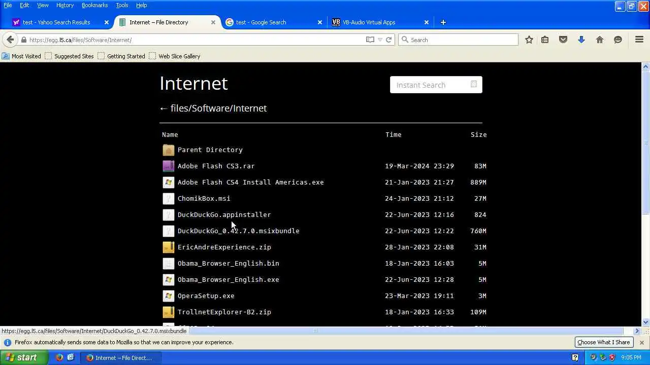This screenshot has width=650, height=365.
Task: Close the Google Search tab
Action: [320, 22]
